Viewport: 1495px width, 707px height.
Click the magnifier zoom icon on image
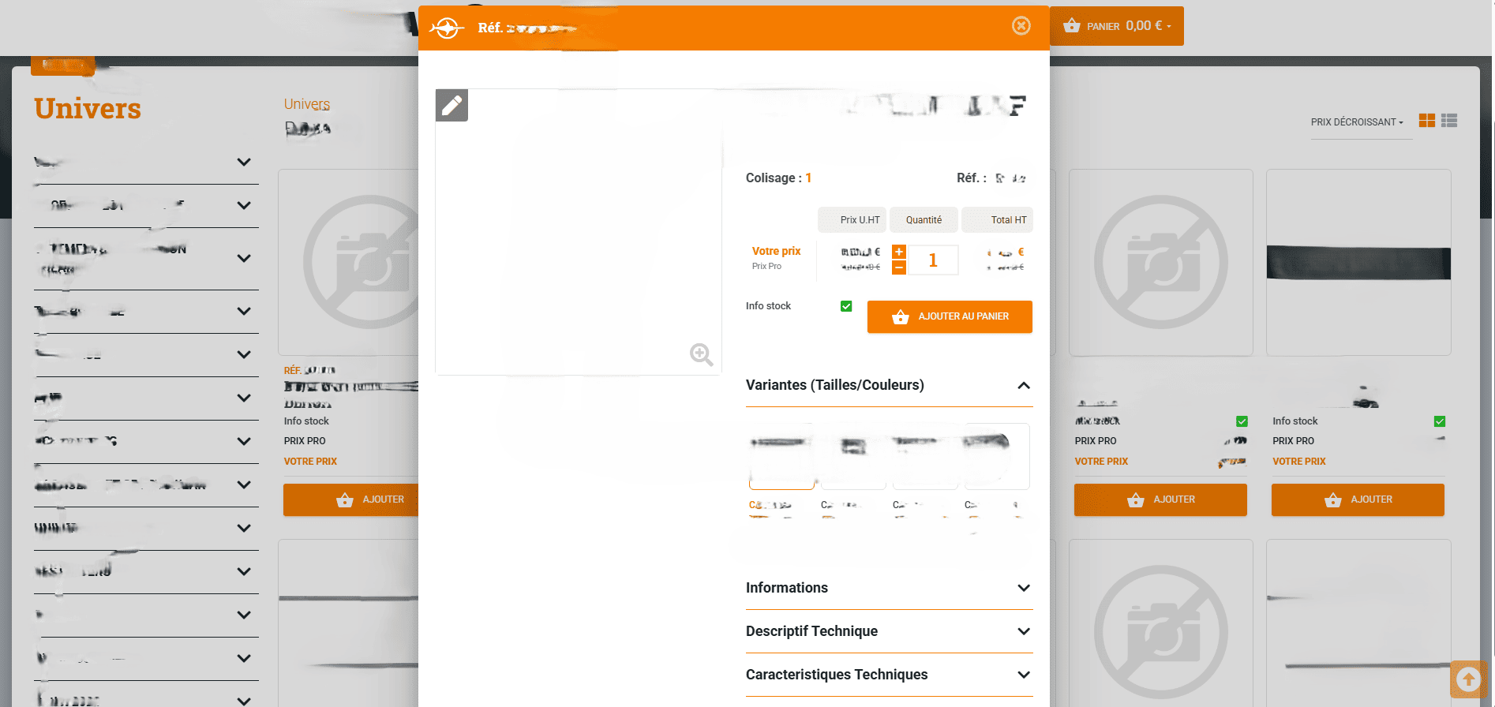click(701, 354)
